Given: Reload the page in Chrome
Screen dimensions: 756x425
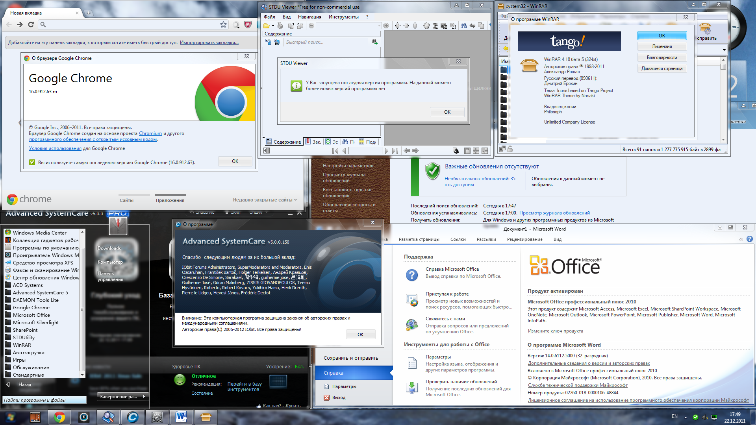Looking at the screenshot, I should [31, 24].
